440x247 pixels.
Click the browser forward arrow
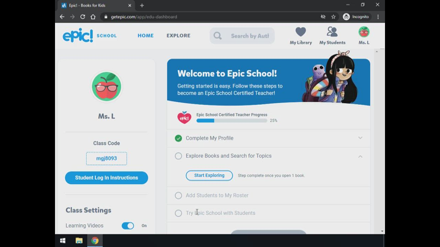tap(72, 16)
